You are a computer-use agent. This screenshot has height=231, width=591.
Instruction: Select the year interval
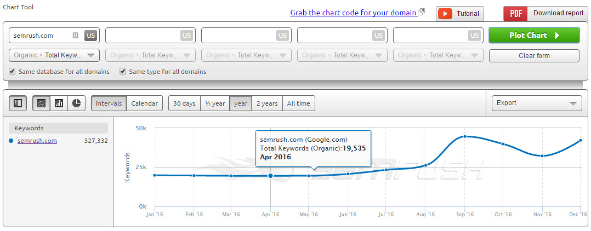point(241,103)
